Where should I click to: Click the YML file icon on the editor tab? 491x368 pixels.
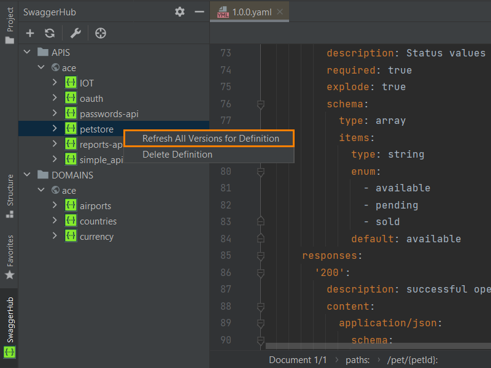tap(223, 11)
